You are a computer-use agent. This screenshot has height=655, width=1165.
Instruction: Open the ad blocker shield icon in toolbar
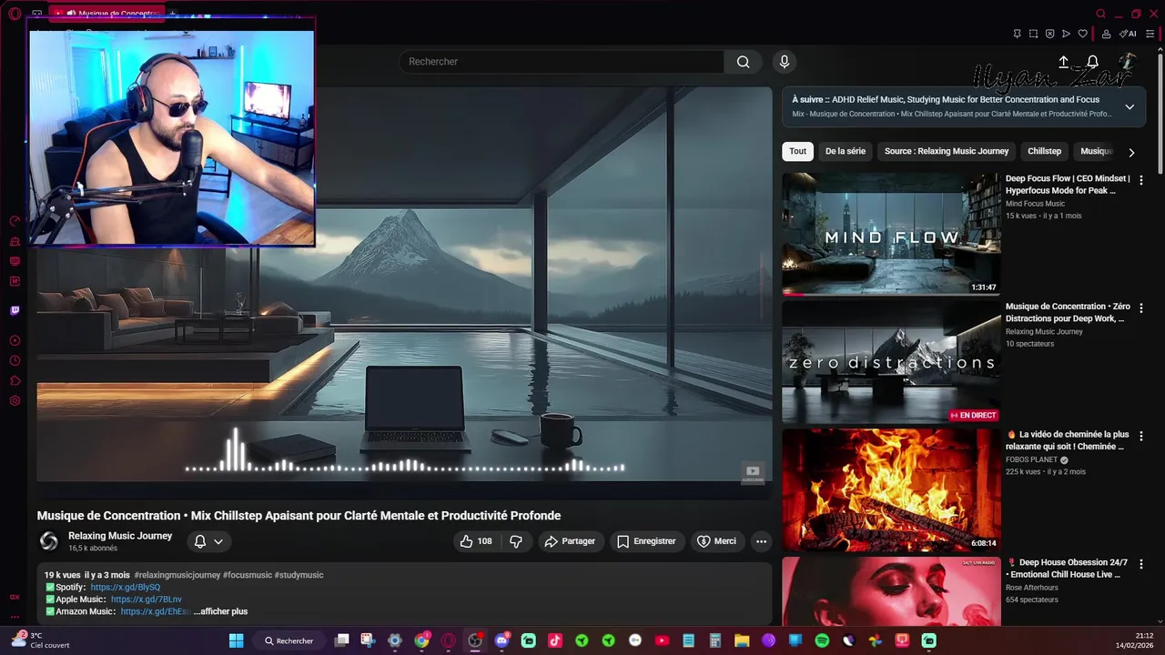1049,34
